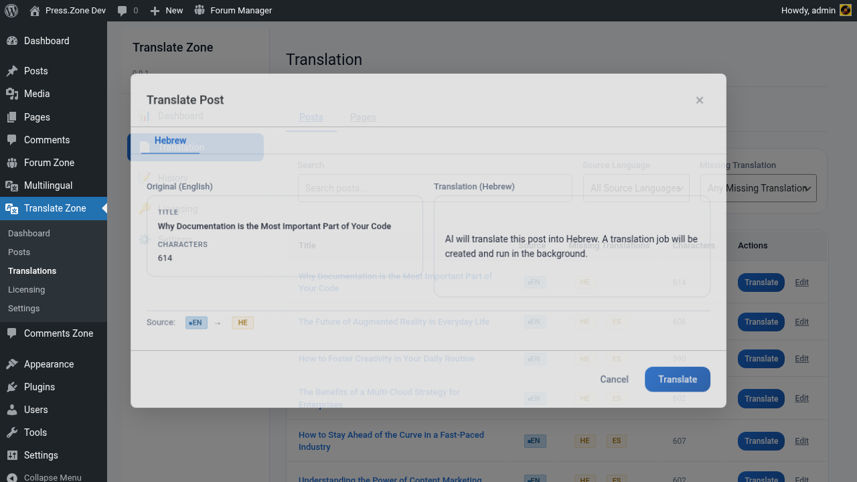Click the Users person icon
The height and width of the screenshot is (482, 857).
coord(12,410)
